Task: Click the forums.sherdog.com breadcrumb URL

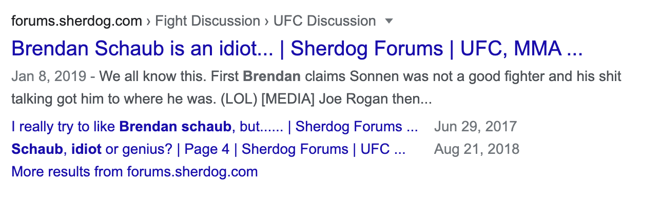Action: tap(76, 22)
